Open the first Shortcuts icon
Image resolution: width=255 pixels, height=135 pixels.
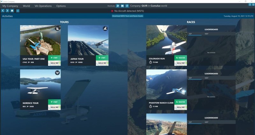pos(118,6)
